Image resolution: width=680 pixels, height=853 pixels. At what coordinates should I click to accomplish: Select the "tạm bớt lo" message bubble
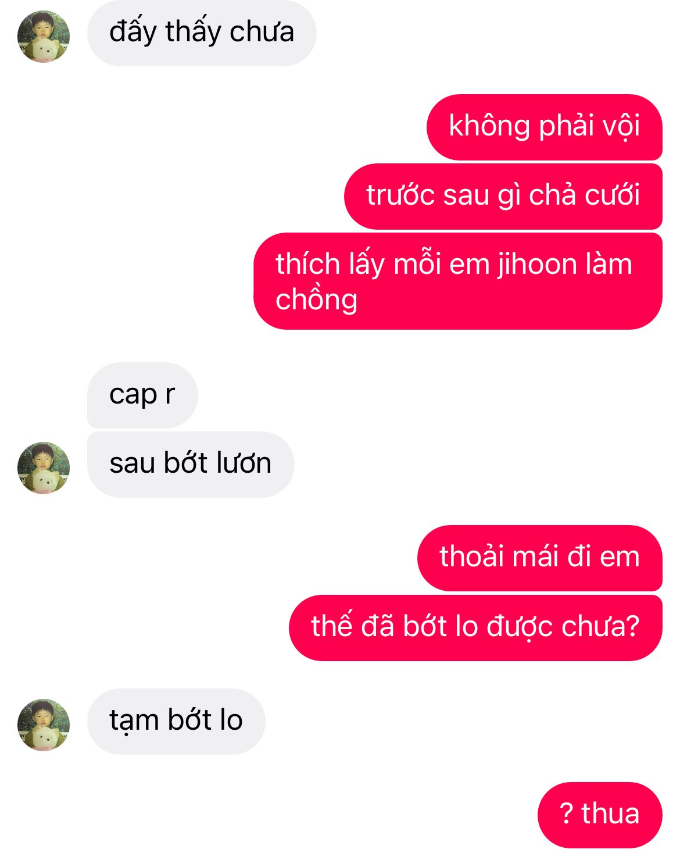tap(176, 722)
